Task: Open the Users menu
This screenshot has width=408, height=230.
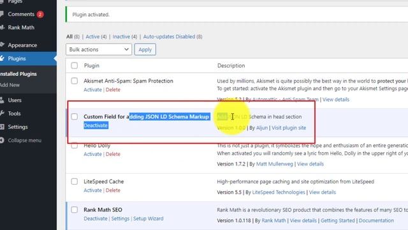Action: click(15, 100)
